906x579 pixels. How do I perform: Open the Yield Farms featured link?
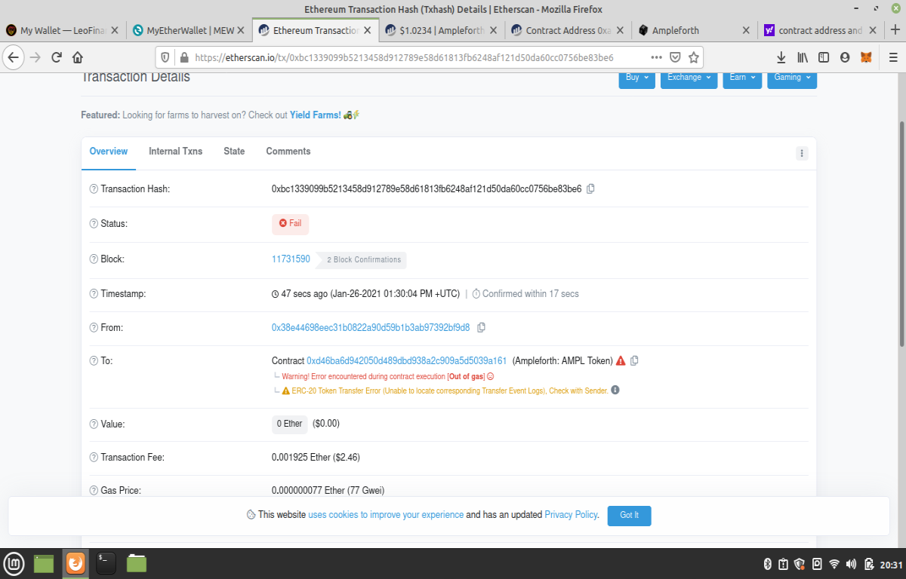pos(316,115)
